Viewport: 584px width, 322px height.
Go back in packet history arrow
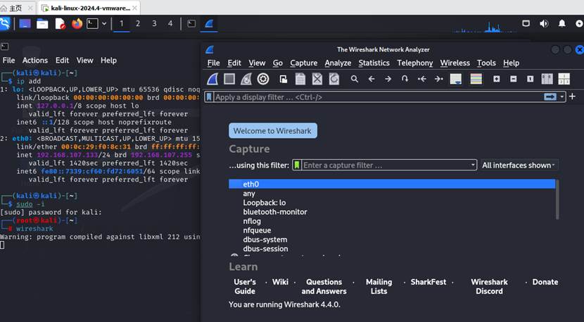point(372,79)
